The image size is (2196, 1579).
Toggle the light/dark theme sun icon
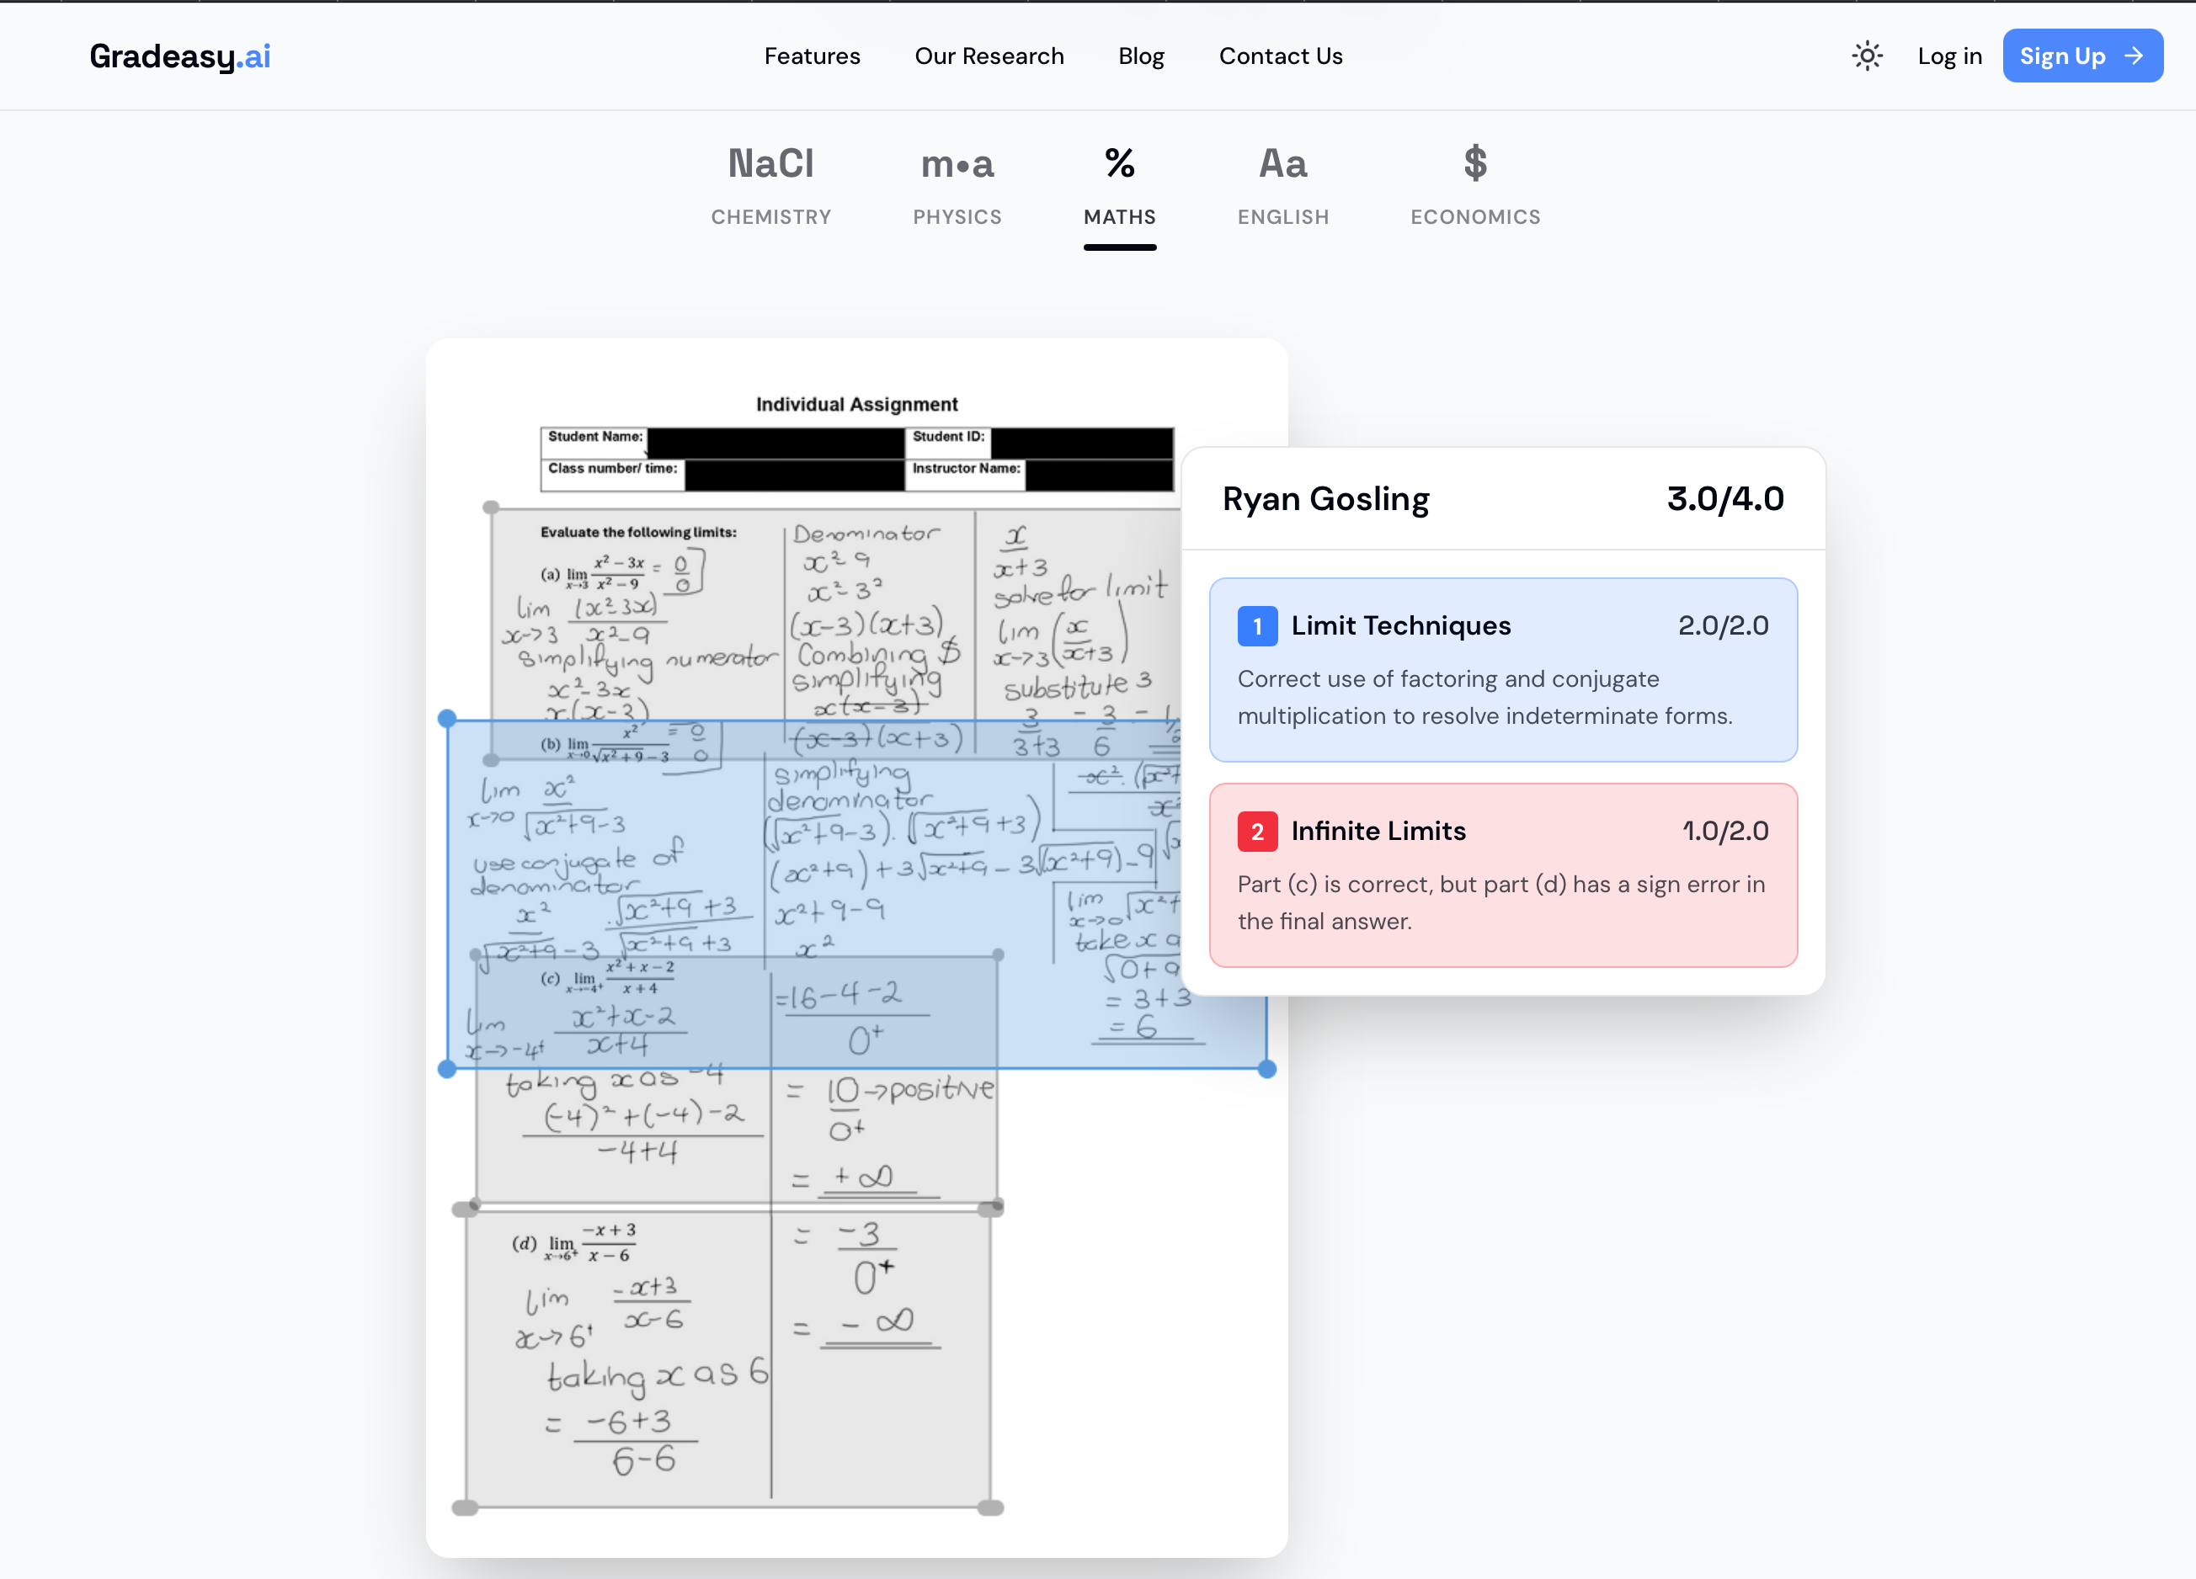pos(1867,56)
